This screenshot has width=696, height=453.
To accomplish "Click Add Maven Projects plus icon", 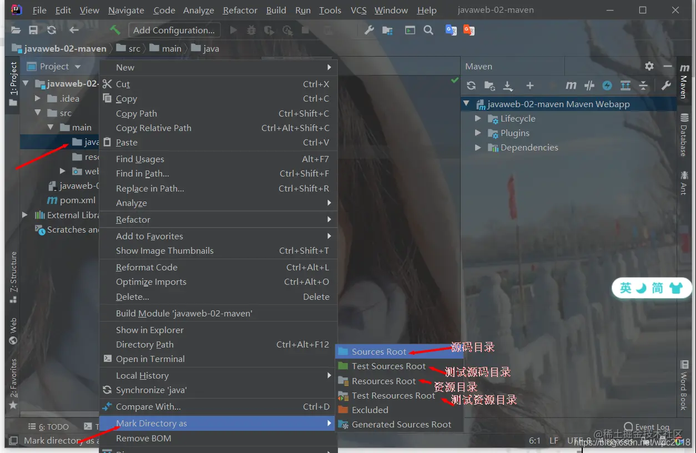I will click(x=530, y=85).
